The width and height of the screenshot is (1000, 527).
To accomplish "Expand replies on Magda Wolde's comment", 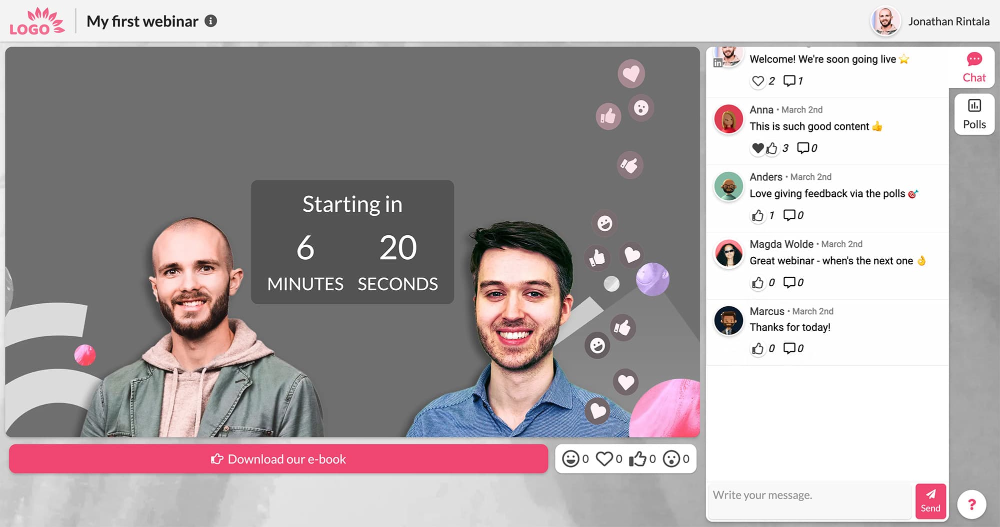I will pos(789,282).
